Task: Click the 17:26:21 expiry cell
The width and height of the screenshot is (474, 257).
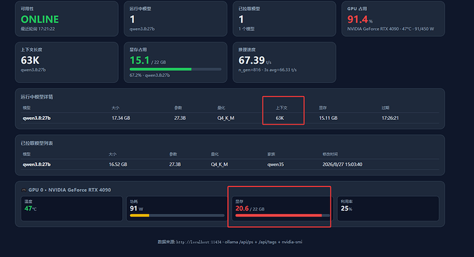Action: [390, 118]
